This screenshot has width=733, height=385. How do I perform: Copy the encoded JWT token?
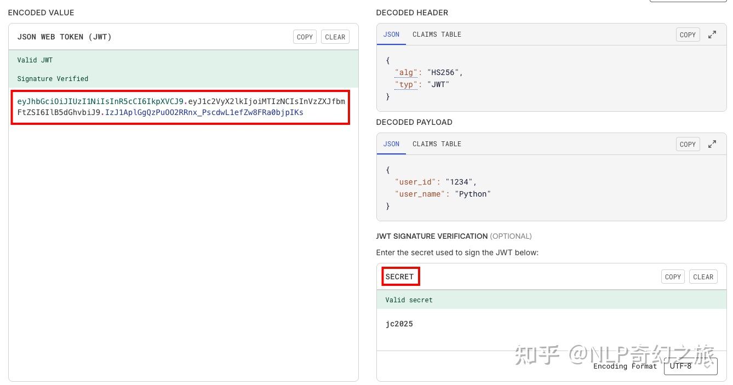click(x=305, y=37)
